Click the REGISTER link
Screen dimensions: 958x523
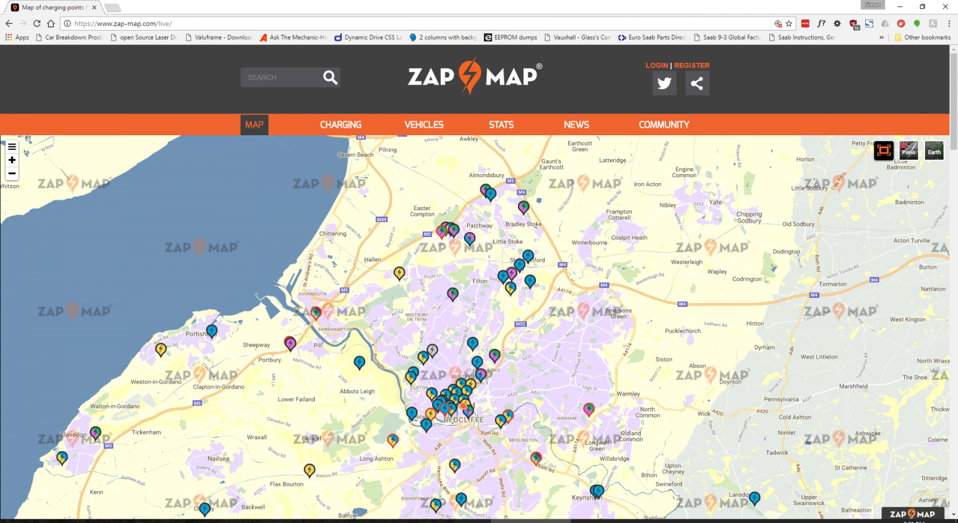(692, 65)
